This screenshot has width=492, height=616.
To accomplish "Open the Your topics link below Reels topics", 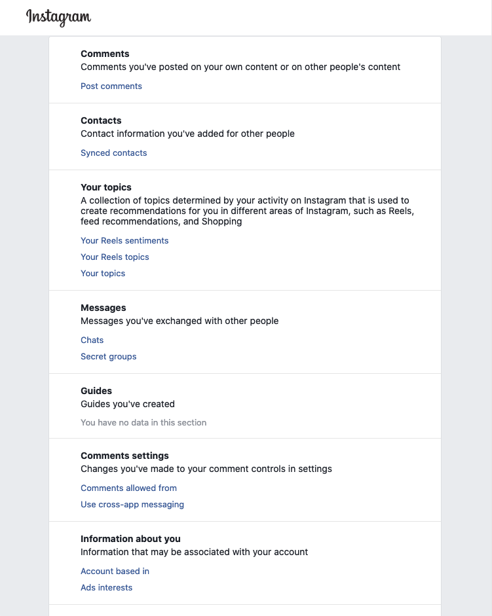I will click(x=103, y=274).
